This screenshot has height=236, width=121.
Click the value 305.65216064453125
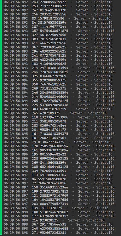tap(50, 167)
